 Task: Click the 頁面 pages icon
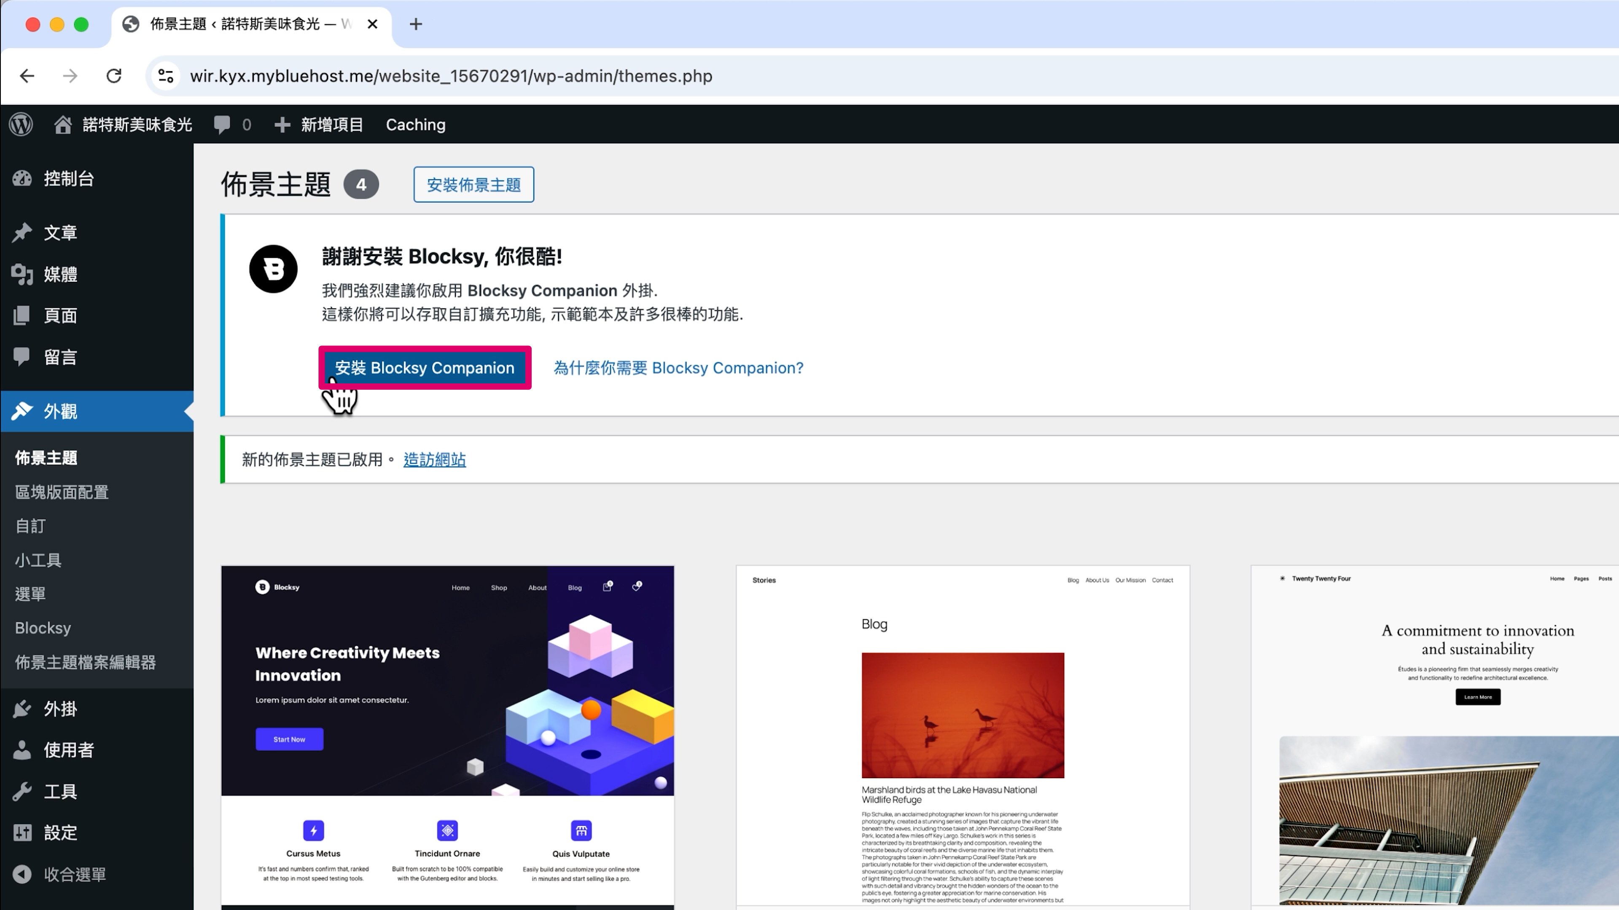tap(22, 315)
